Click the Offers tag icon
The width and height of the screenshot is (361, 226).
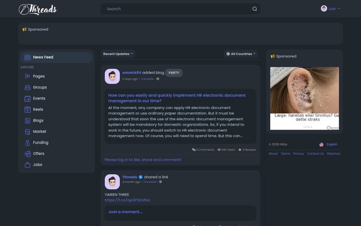pyautogui.click(x=28, y=154)
